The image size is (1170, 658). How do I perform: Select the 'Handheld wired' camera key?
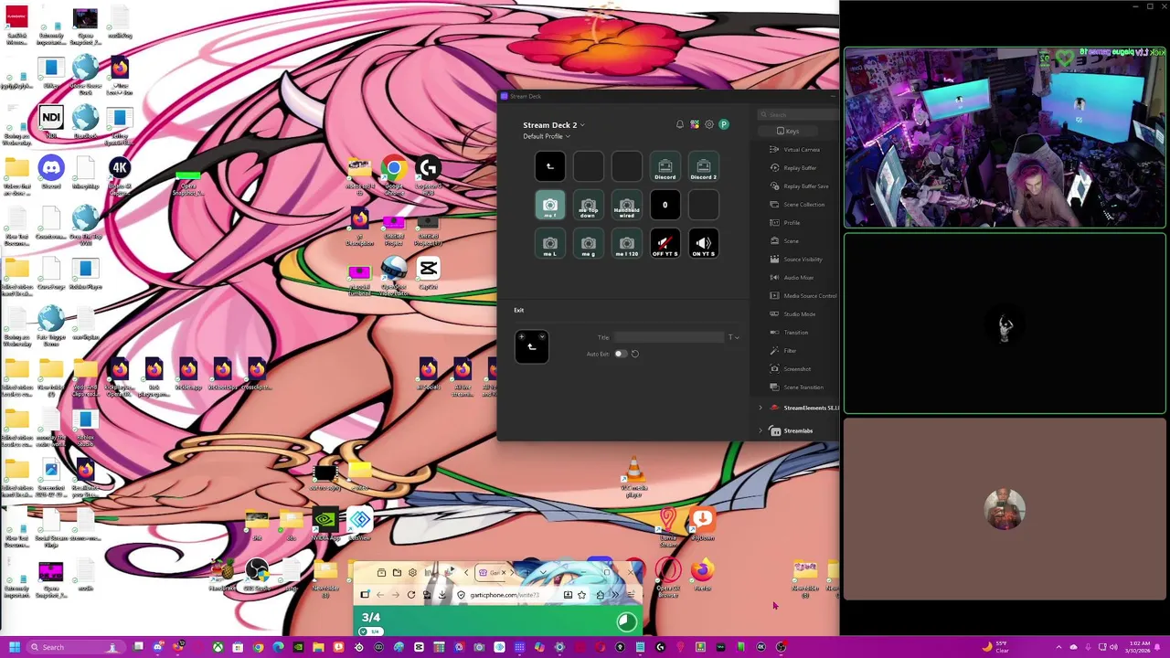627,205
